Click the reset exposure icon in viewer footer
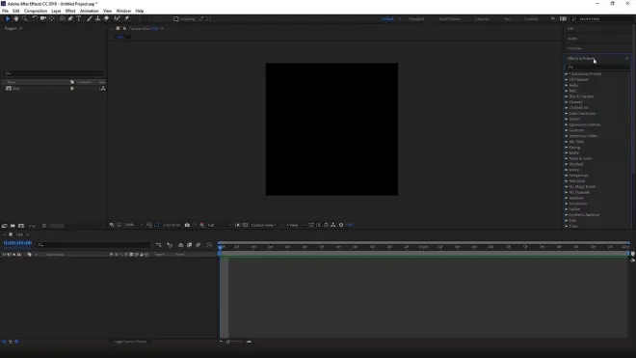The width and height of the screenshot is (636, 358). (x=341, y=225)
